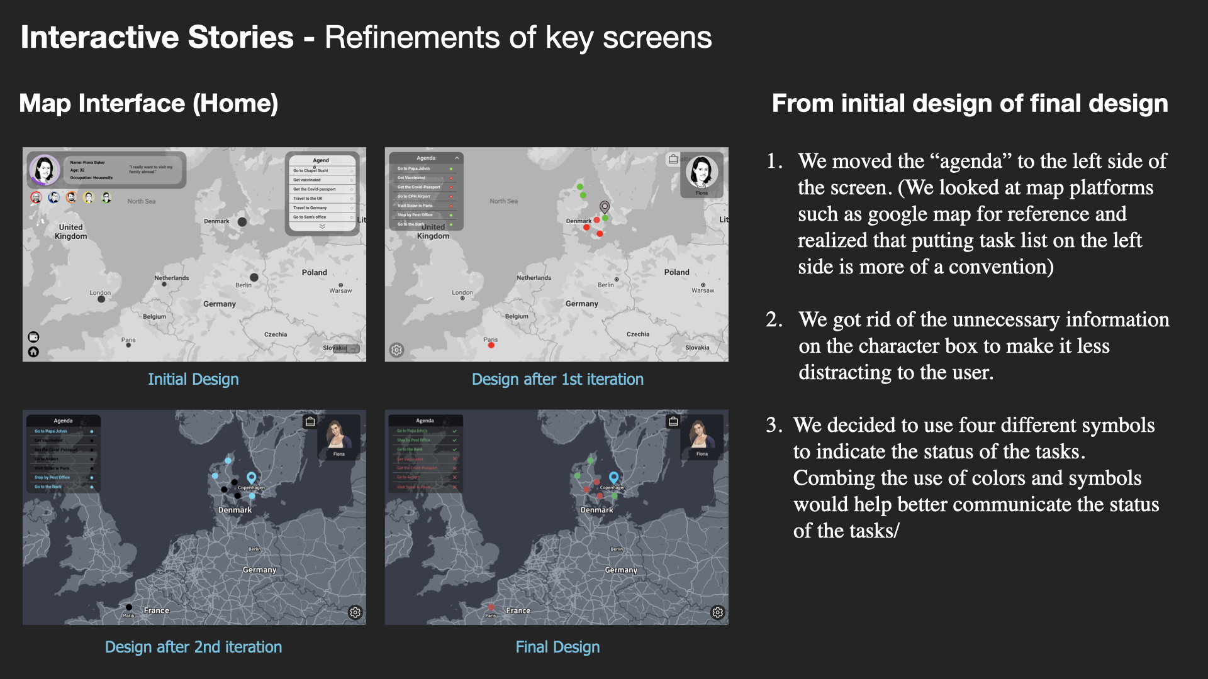Click settings gear in 2nd iteration design

[x=355, y=612]
